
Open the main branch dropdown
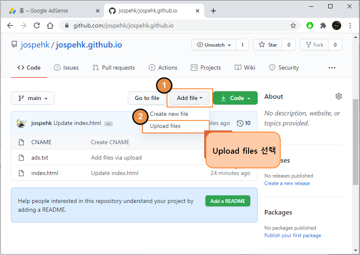[x=33, y=98]
